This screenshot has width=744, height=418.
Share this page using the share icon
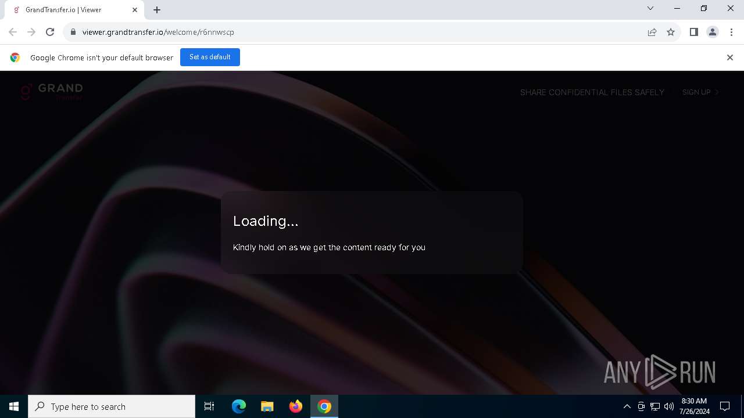pos(652,32)
